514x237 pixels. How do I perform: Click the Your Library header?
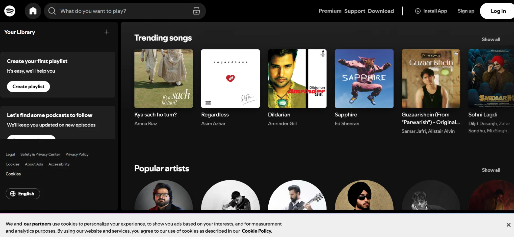point(20,32)
